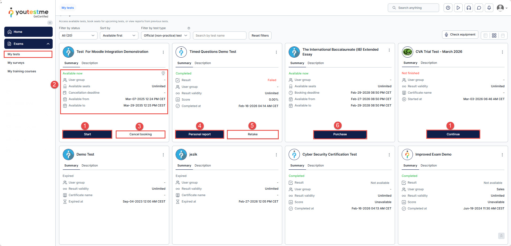511x246 pixels.
Task: Click the help question mark icon
Action: [448, 8]
